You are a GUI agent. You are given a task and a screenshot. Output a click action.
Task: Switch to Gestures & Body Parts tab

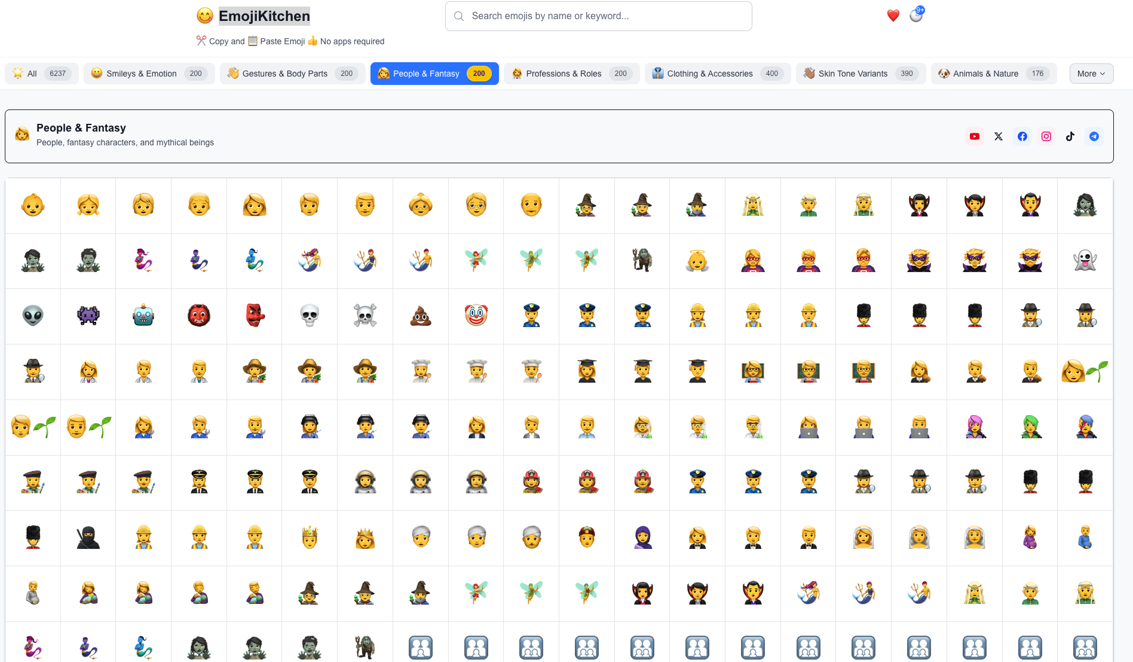pos(293,74)
